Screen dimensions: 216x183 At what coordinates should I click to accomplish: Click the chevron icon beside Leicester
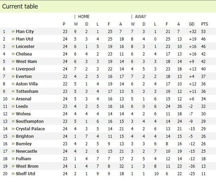[13, 47]
